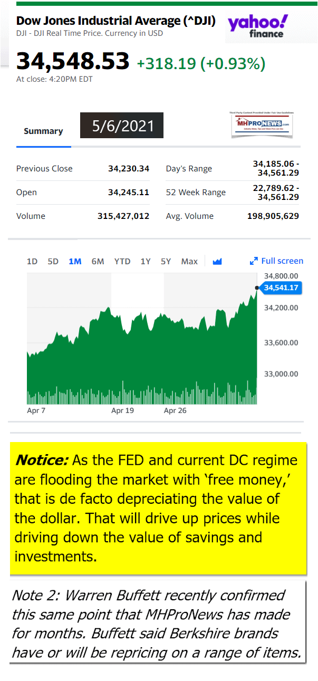Viewport: 318px width, 681px height.
Task: Switch chart to 6M range
Action: click(98, 261)
